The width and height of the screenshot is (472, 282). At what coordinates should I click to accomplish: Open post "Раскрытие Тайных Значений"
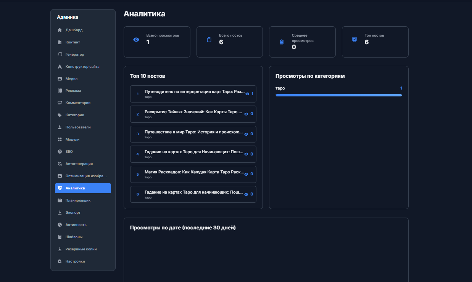(x=193, y=112)
